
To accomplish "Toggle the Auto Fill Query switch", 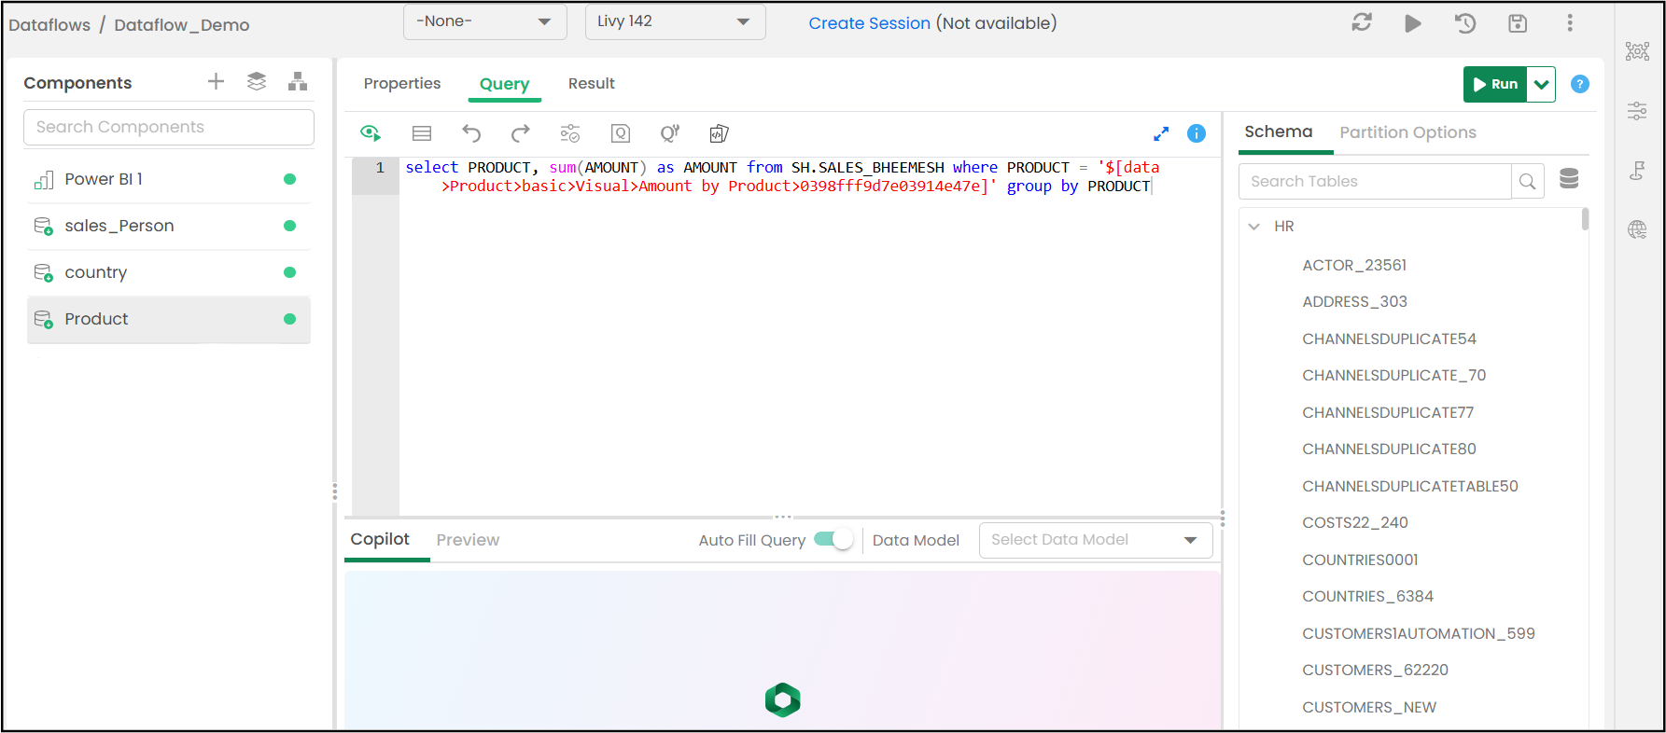I will coord(833,539).
